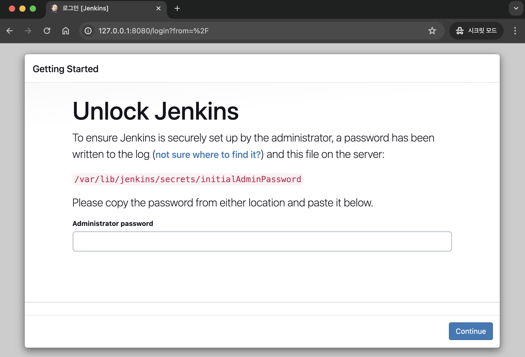Click the Jenkins favicon on the tab
This screenshot has width=525, height=357.
coord(54,8)
